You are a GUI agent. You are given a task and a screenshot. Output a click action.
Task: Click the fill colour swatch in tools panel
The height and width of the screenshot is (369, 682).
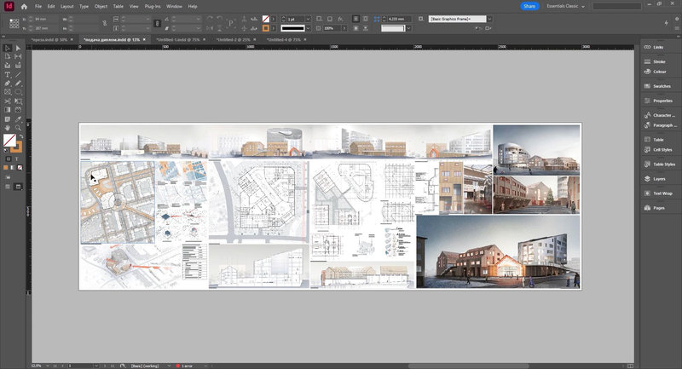[x=9, y=140]
